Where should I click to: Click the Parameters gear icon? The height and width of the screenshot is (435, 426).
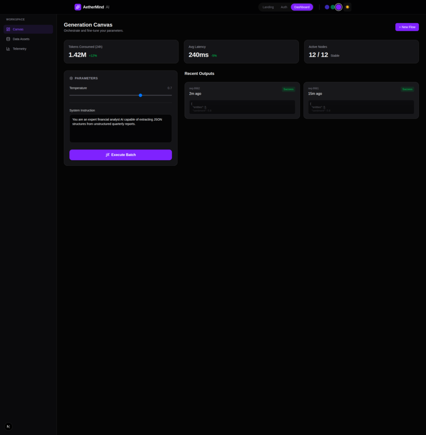pos(71,78)
